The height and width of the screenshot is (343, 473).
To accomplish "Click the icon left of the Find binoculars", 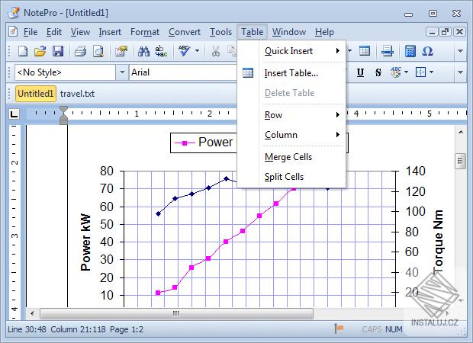I will pyautogui.click(x=121, y=51).
